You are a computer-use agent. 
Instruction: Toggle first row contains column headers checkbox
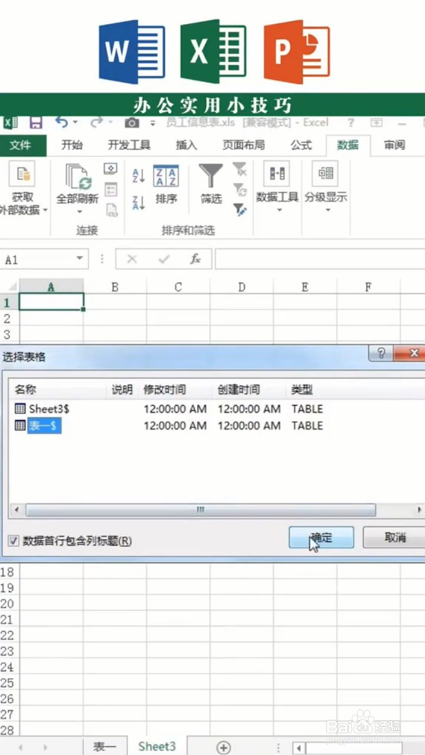[14, 540]
